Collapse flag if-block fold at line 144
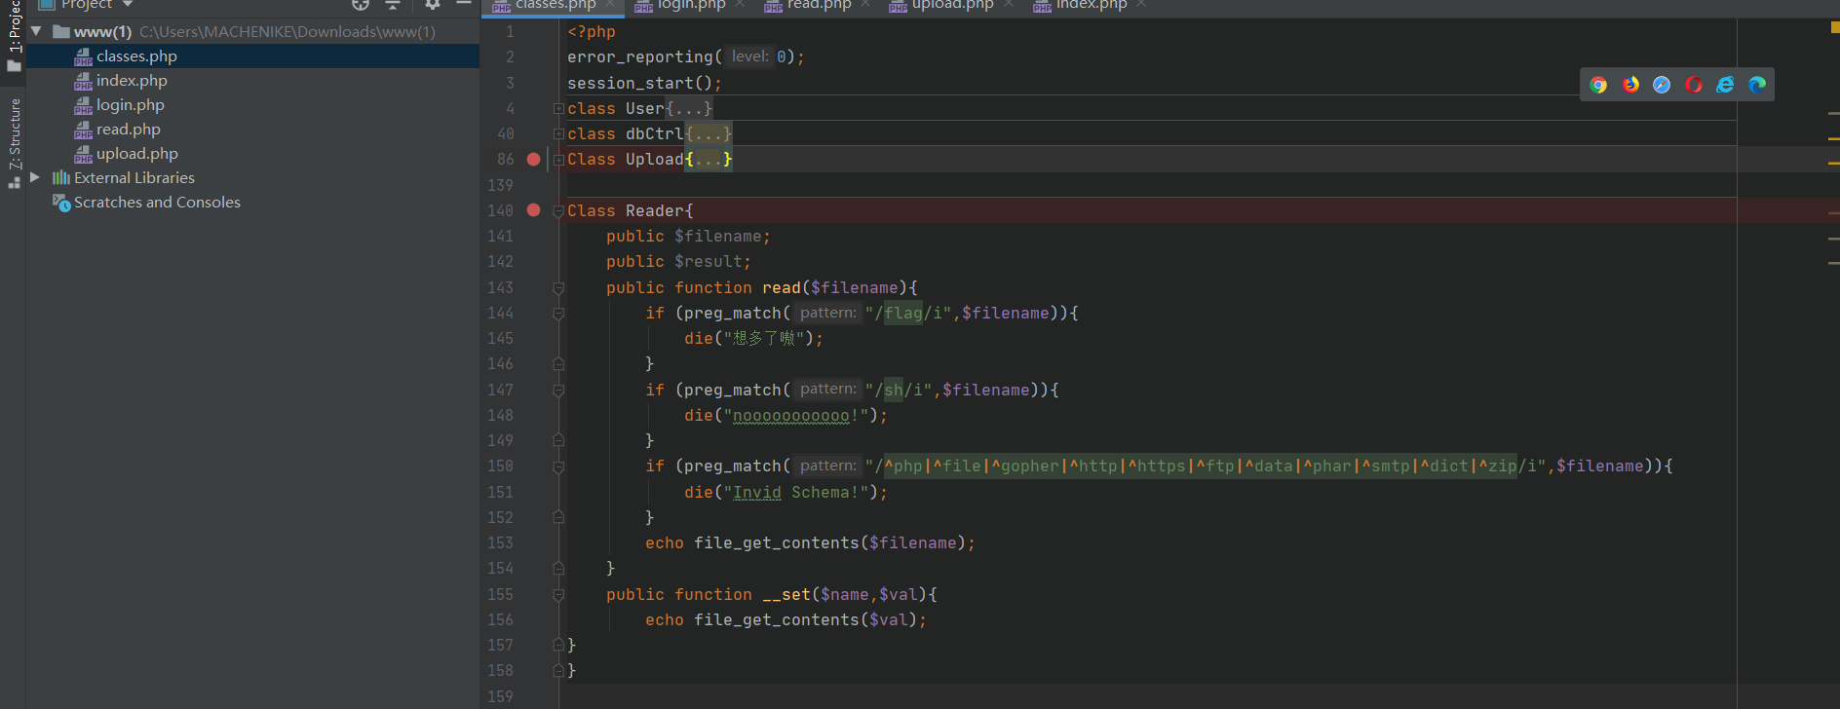Screen dimensions: 1840x709 point(558,313)
